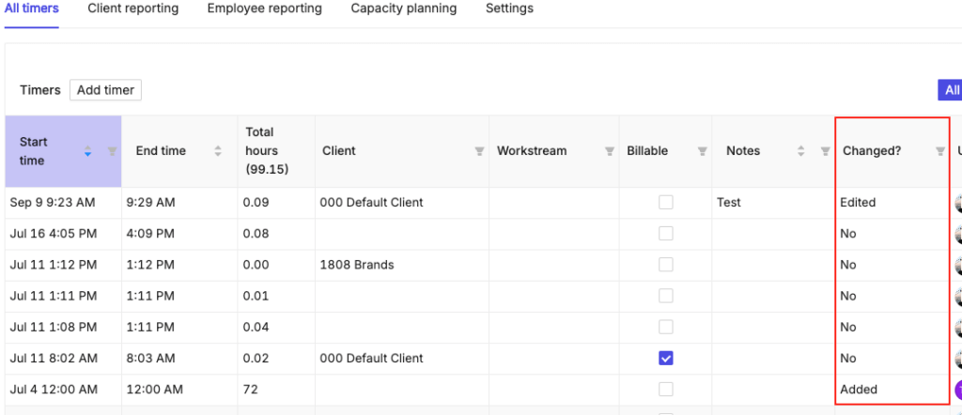This screenshot has height=415, width=962.
Task: Click filter icon in Start time column
Action: (x=112, y=151)
